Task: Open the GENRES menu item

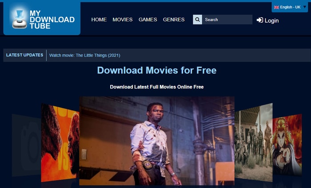Action: tap(174, 20)
